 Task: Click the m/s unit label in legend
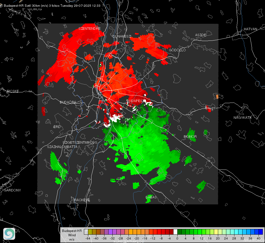point(72,239)
